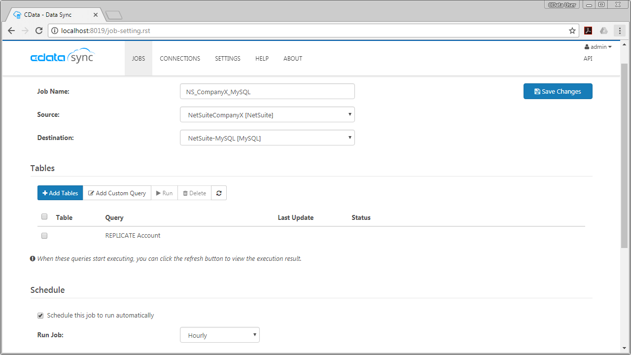Open the Destination dropdown

point(267,138)
